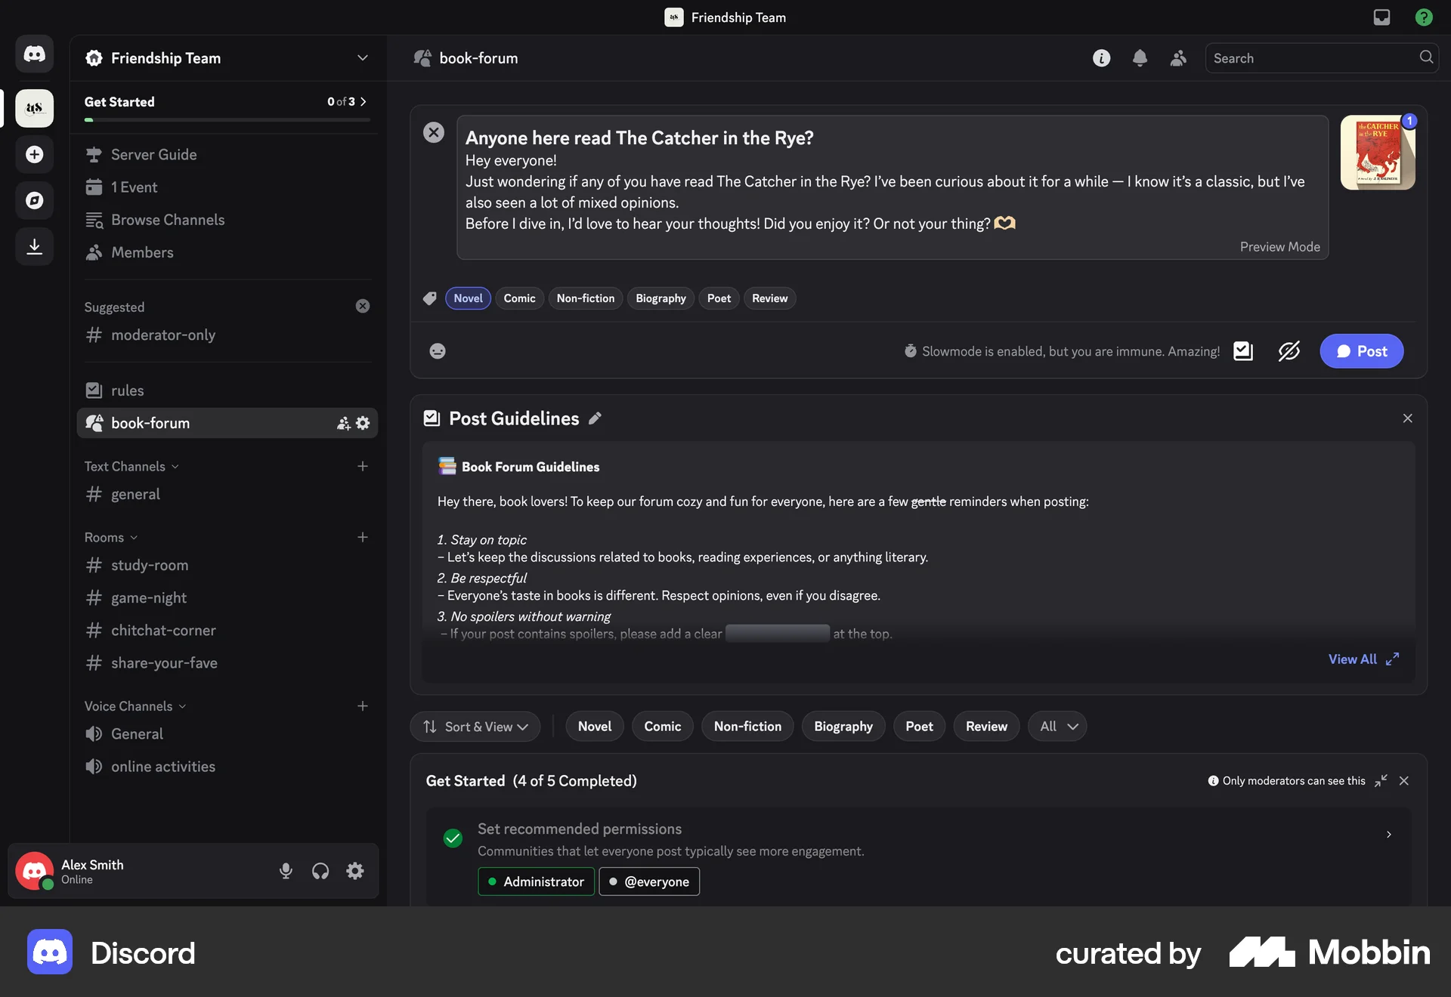Open the Sort & View dropdown
Image resolution: width=1451 pixels, height=997 pixels.
tap(475, 726)
